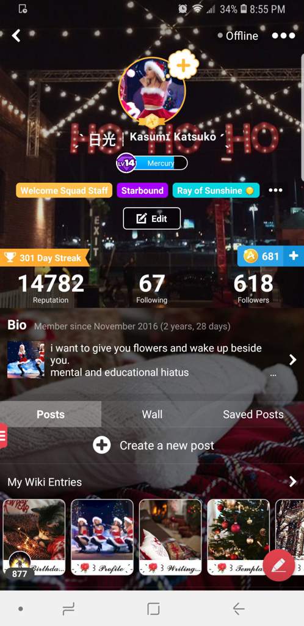Screen dimensions: 304x626
Task: Open the three-dot options menu beside Offline
Action: point(283,35)
